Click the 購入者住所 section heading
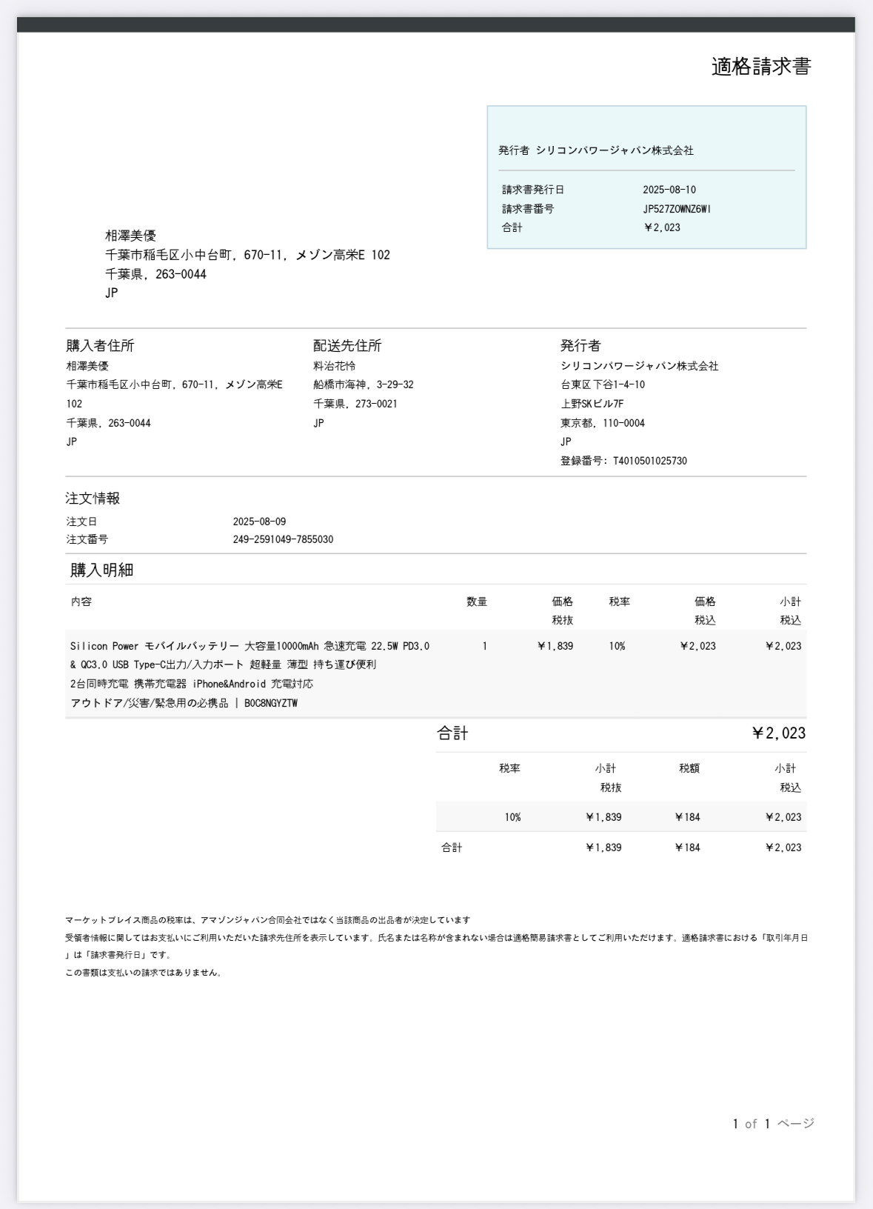 coord(100,346)
